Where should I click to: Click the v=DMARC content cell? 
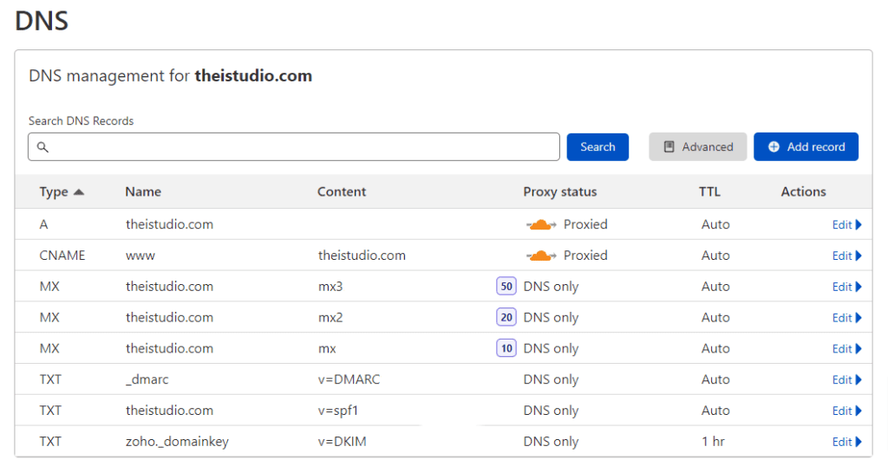click(x=349, y=379)
